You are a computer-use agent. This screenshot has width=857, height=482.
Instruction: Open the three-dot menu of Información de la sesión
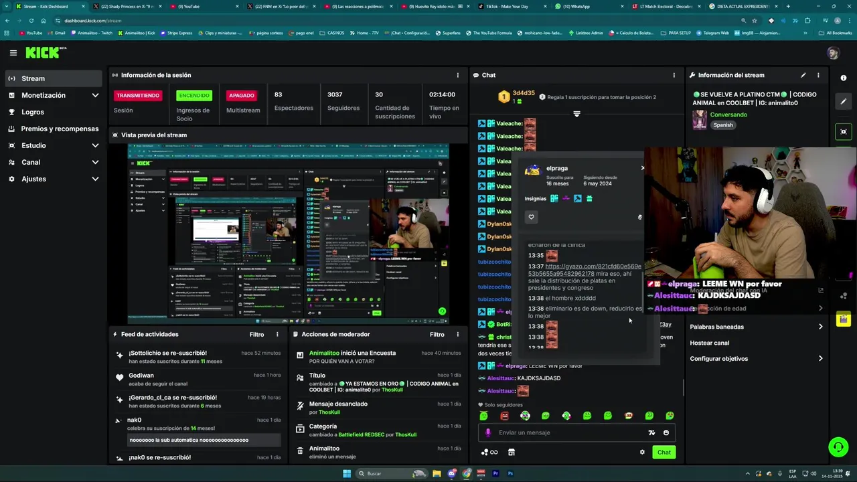[458, 75]
